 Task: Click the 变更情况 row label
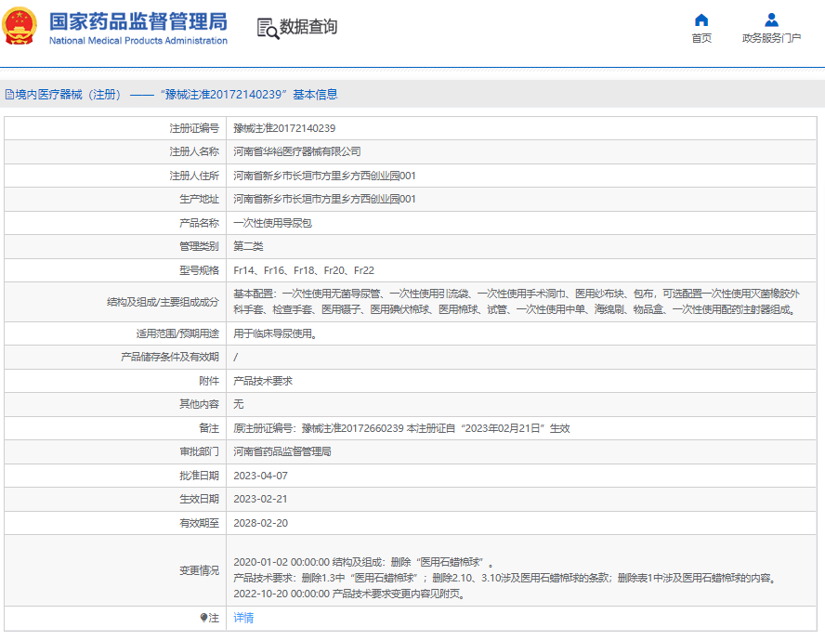[199, 570]
